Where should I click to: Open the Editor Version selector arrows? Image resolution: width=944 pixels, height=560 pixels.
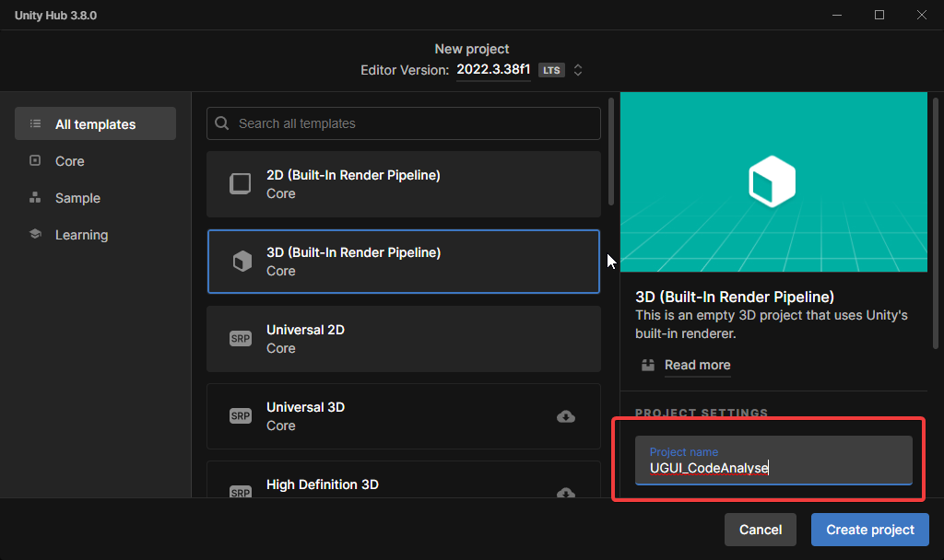pyautogui.click(x=578, y=70)
